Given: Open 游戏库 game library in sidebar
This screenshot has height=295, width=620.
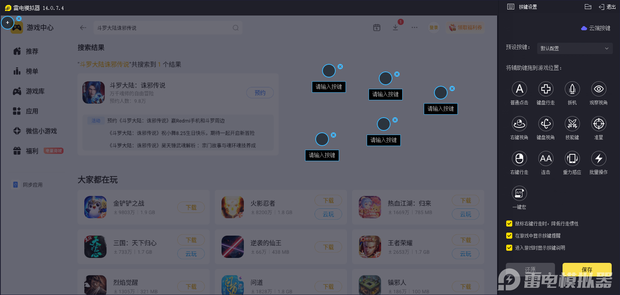Looking at the screenshot, I should pyautogui.click(x=29, y=91).
